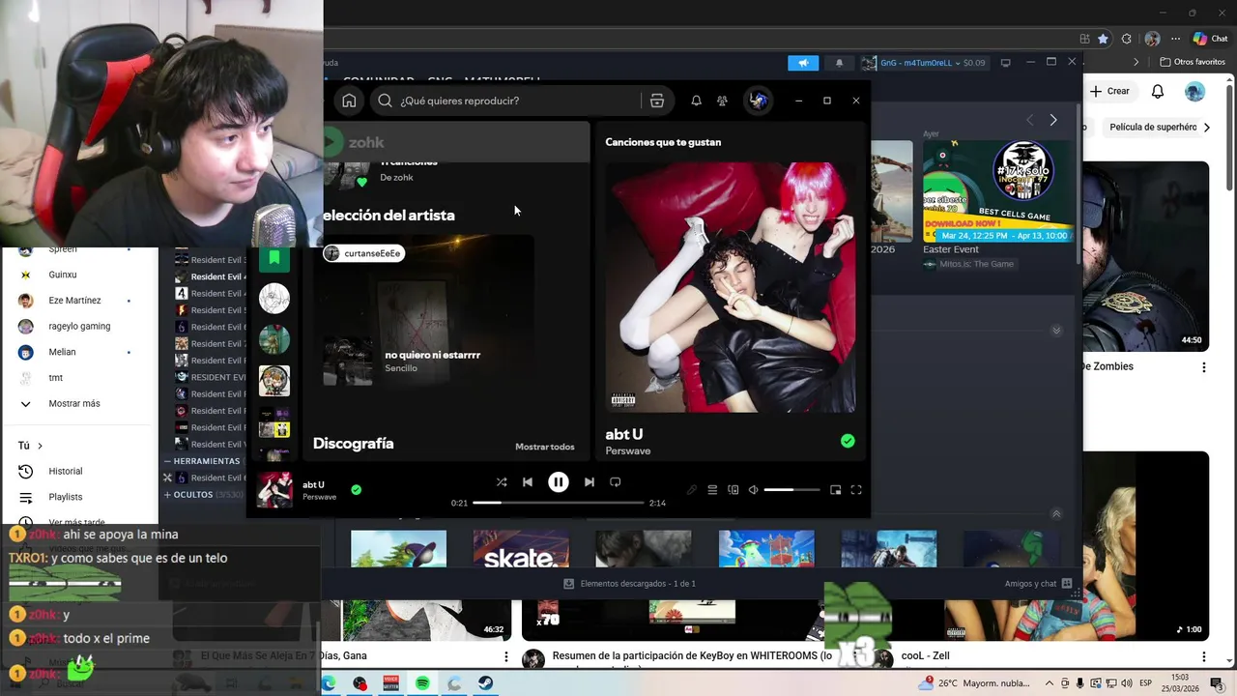Open the skate. game tile in Steam
1237x696 pixels.
(521, 548)
